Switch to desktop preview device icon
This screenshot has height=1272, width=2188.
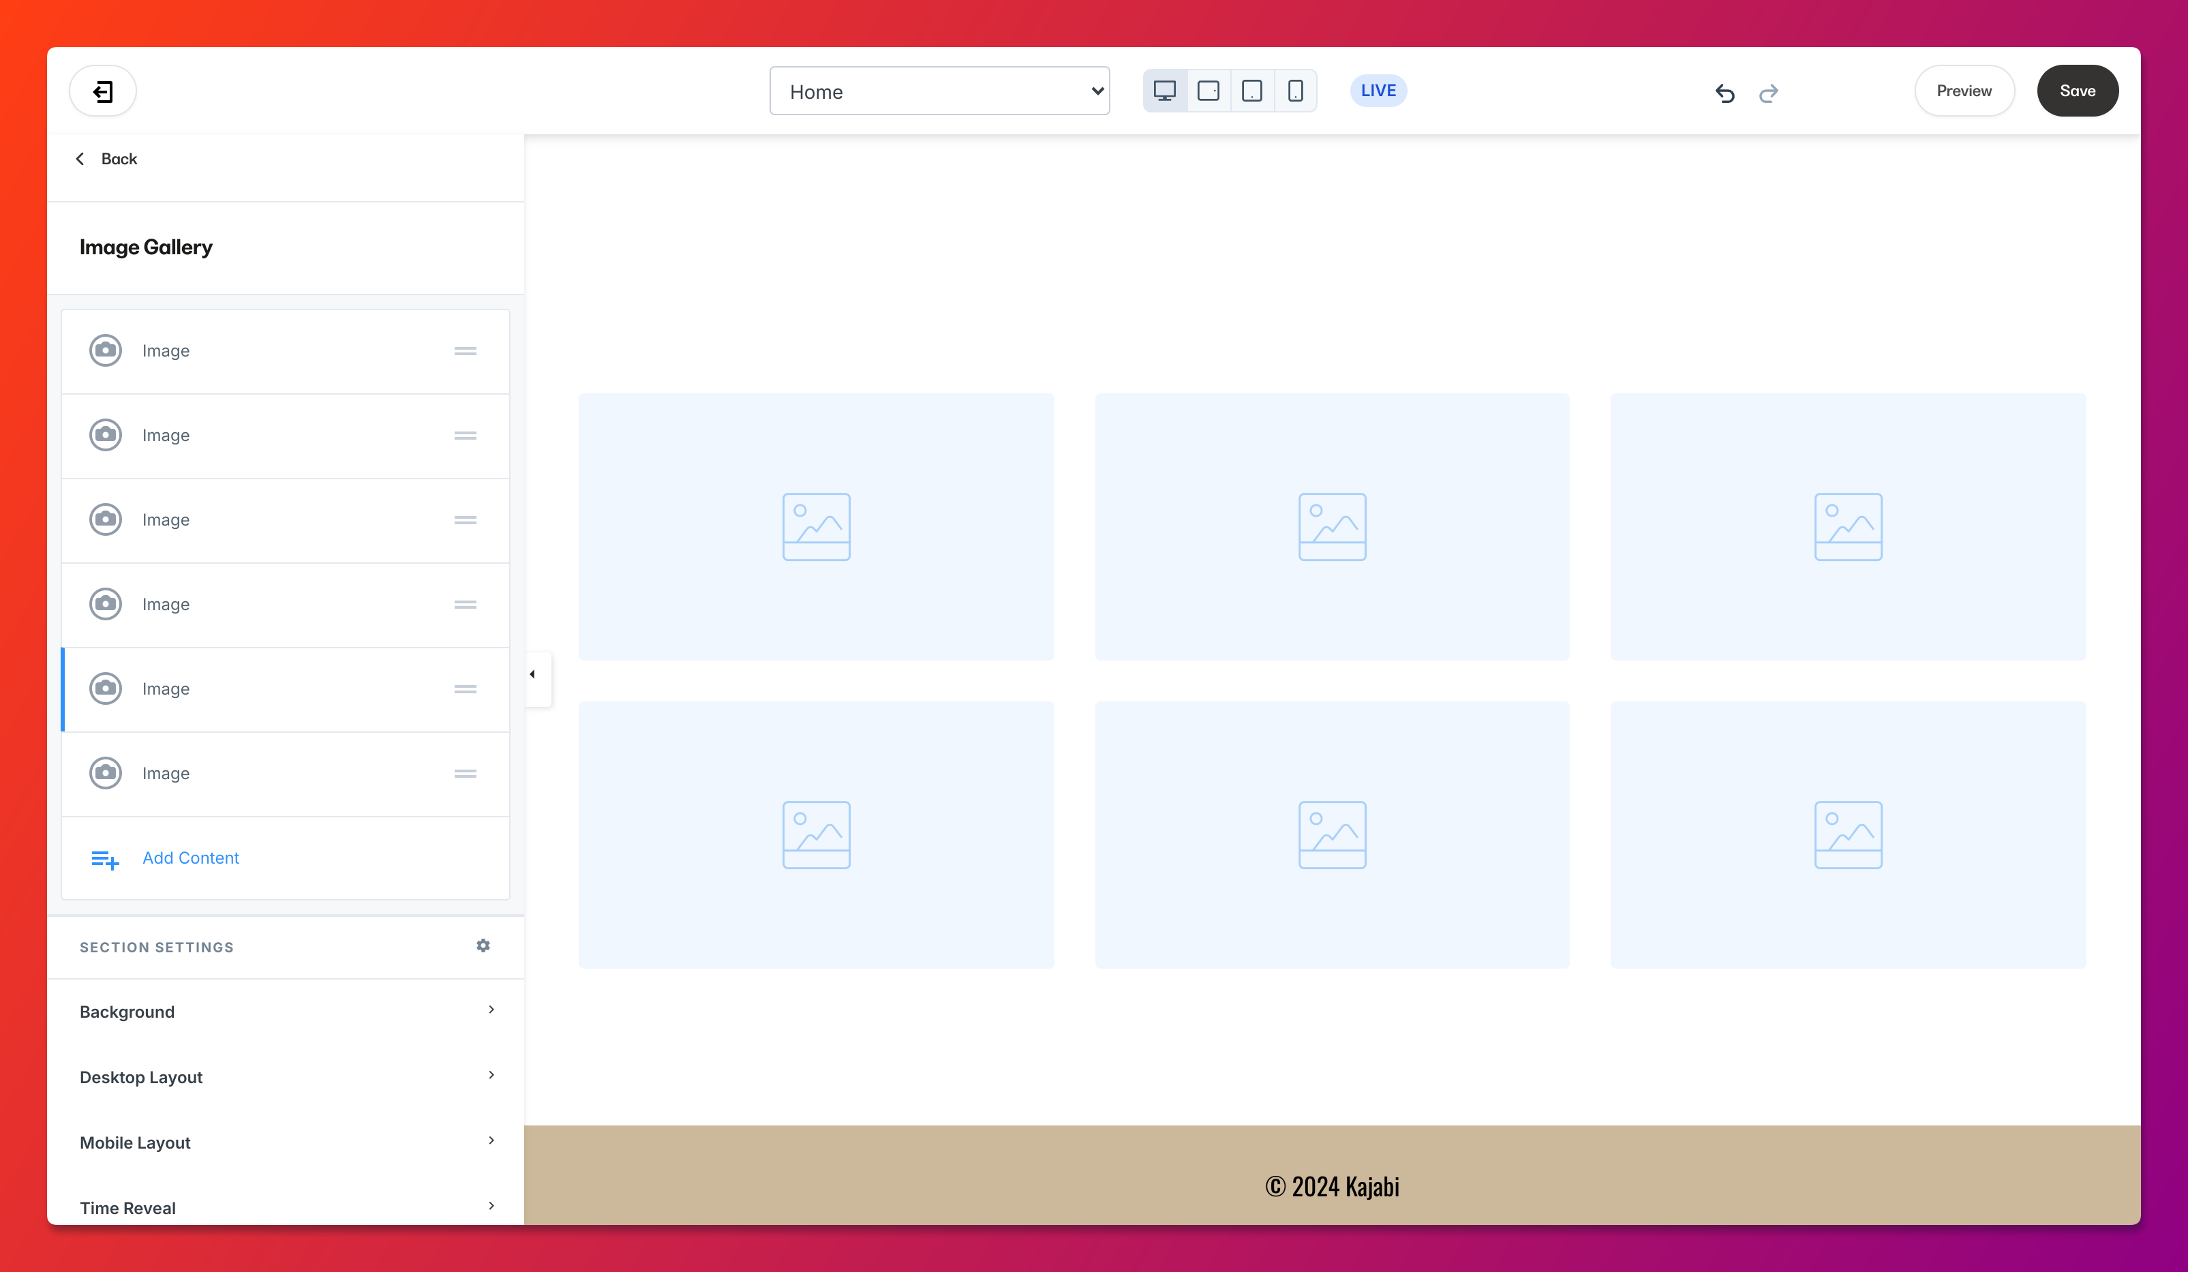coord(1164,90)
